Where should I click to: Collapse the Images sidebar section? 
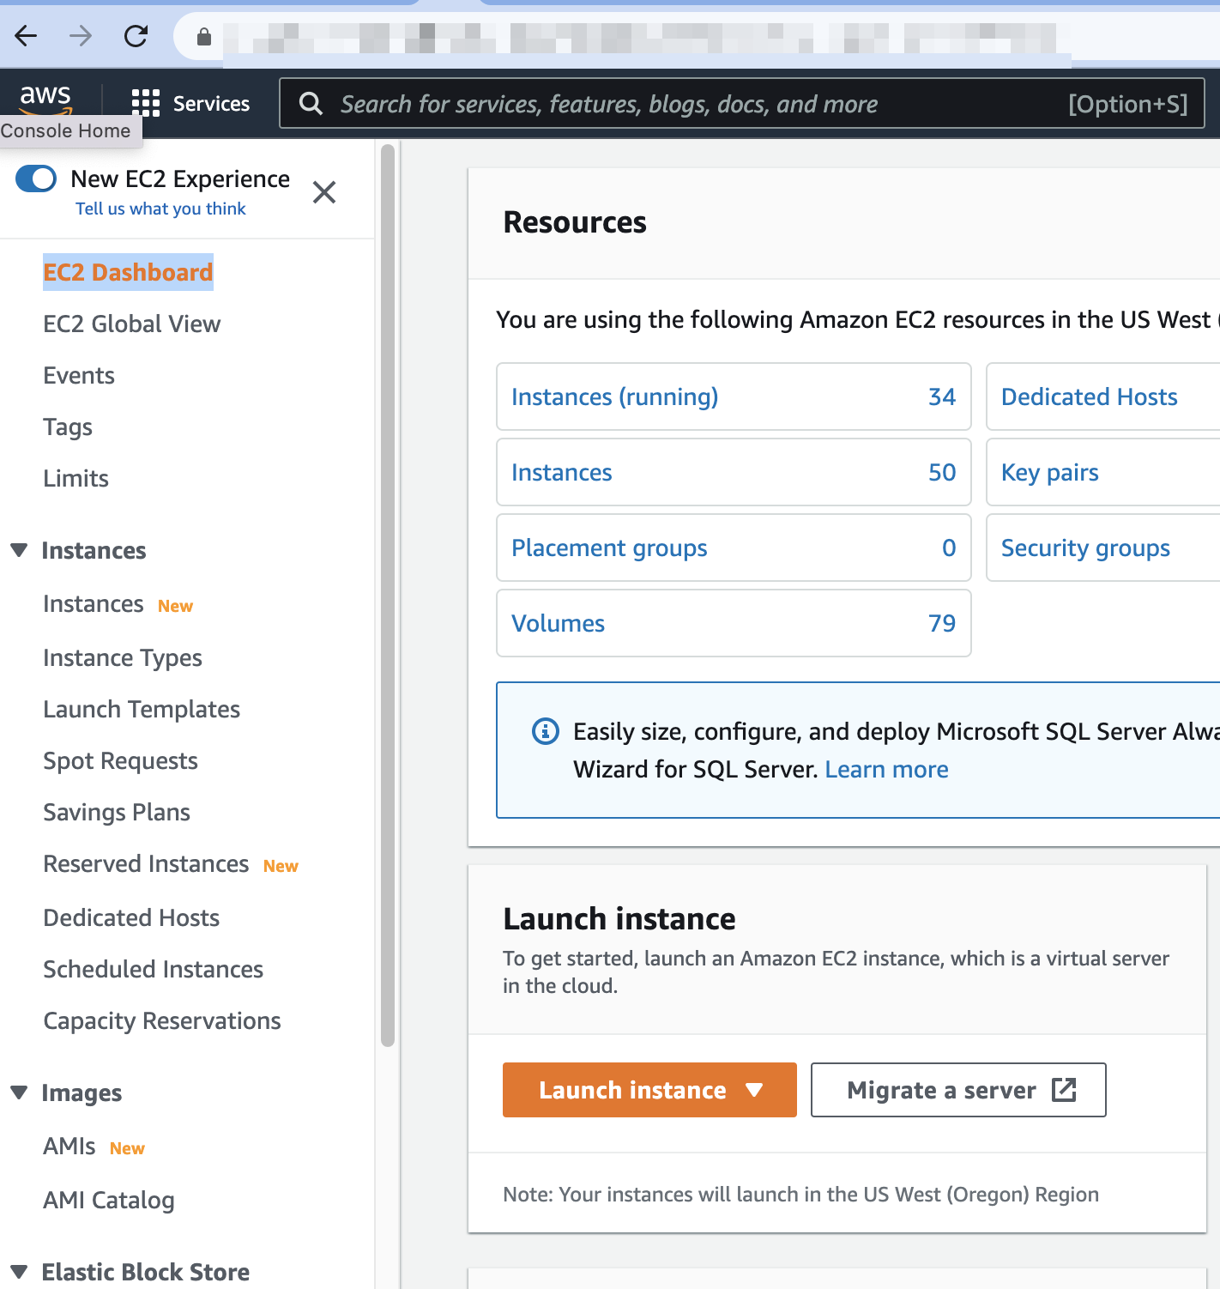pyautogui.click(x=19, y=1092)
